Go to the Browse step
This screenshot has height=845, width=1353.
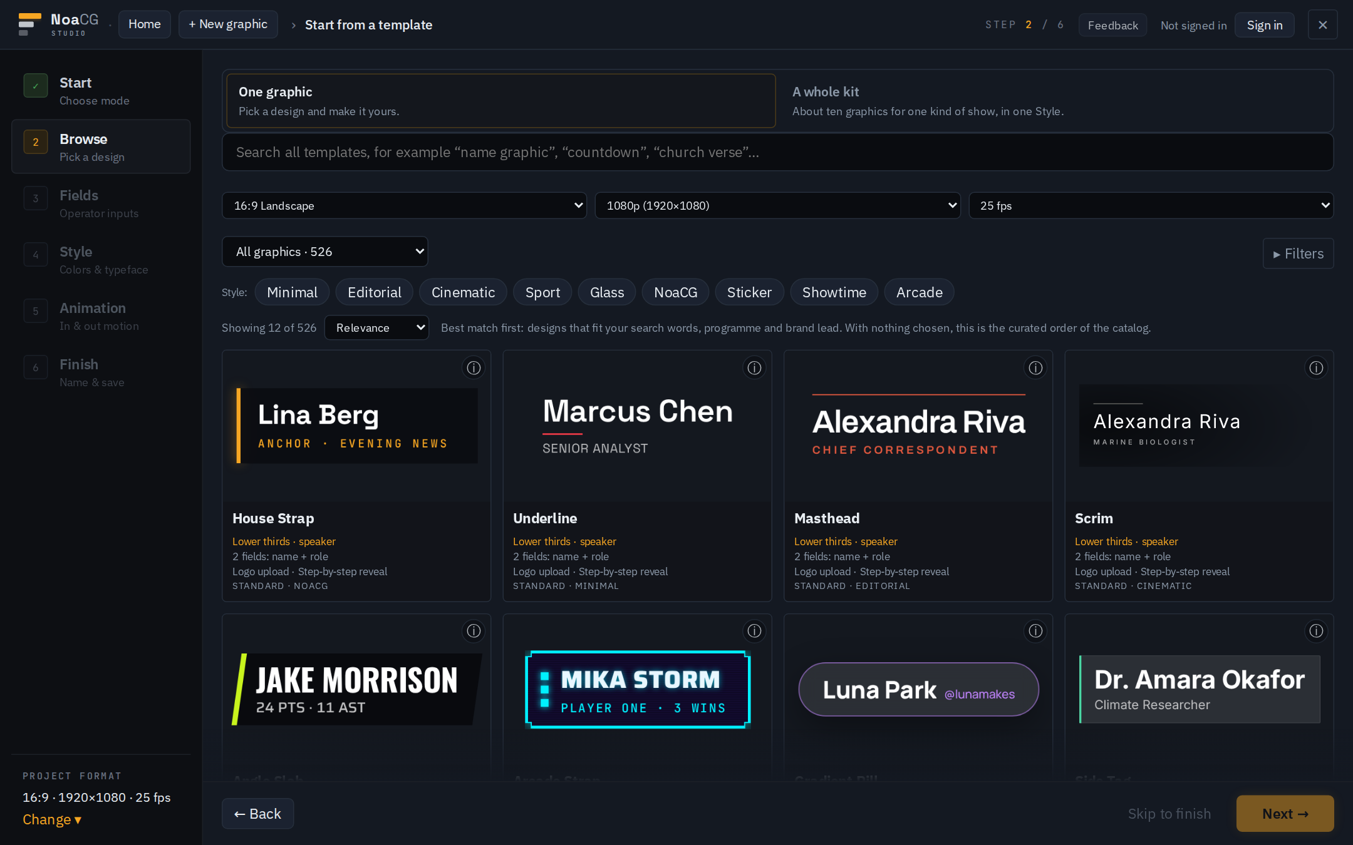coord(101,146)
